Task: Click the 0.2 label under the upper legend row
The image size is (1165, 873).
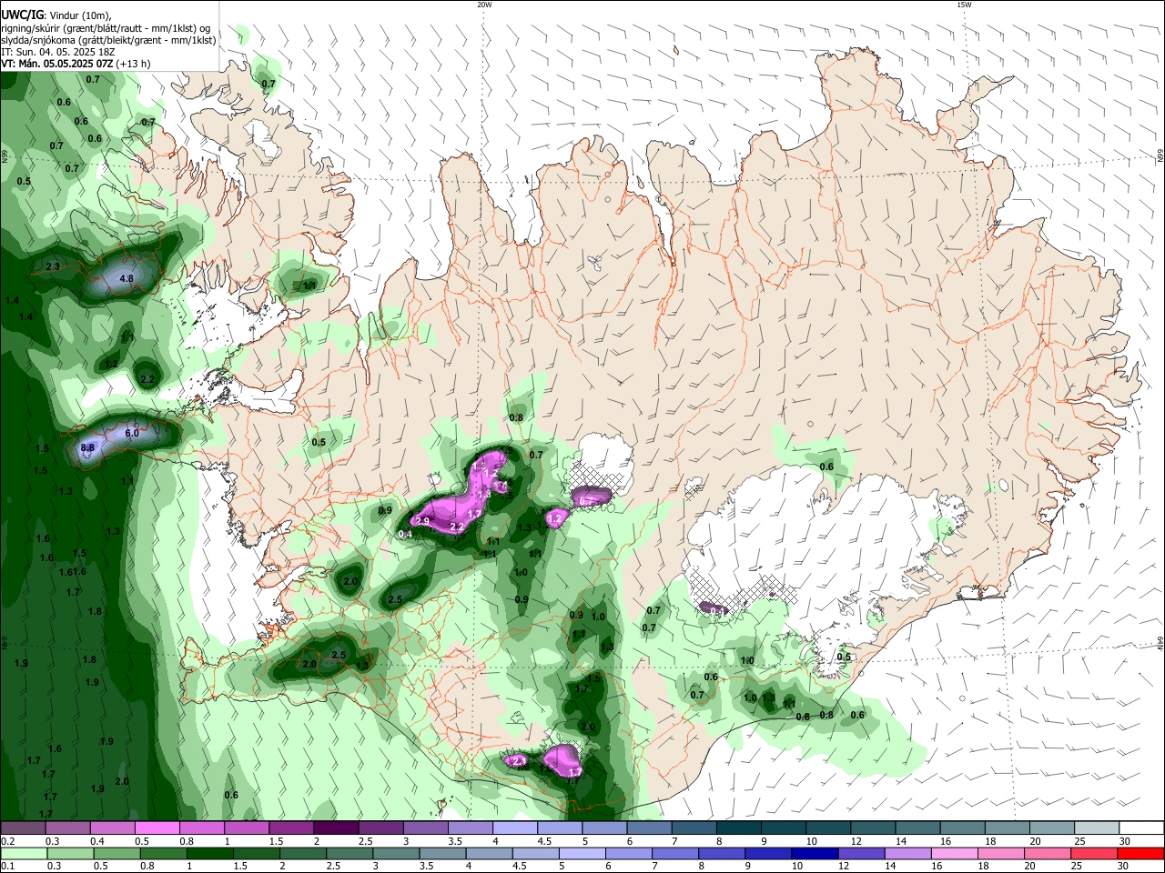Action: pos(7,841)
